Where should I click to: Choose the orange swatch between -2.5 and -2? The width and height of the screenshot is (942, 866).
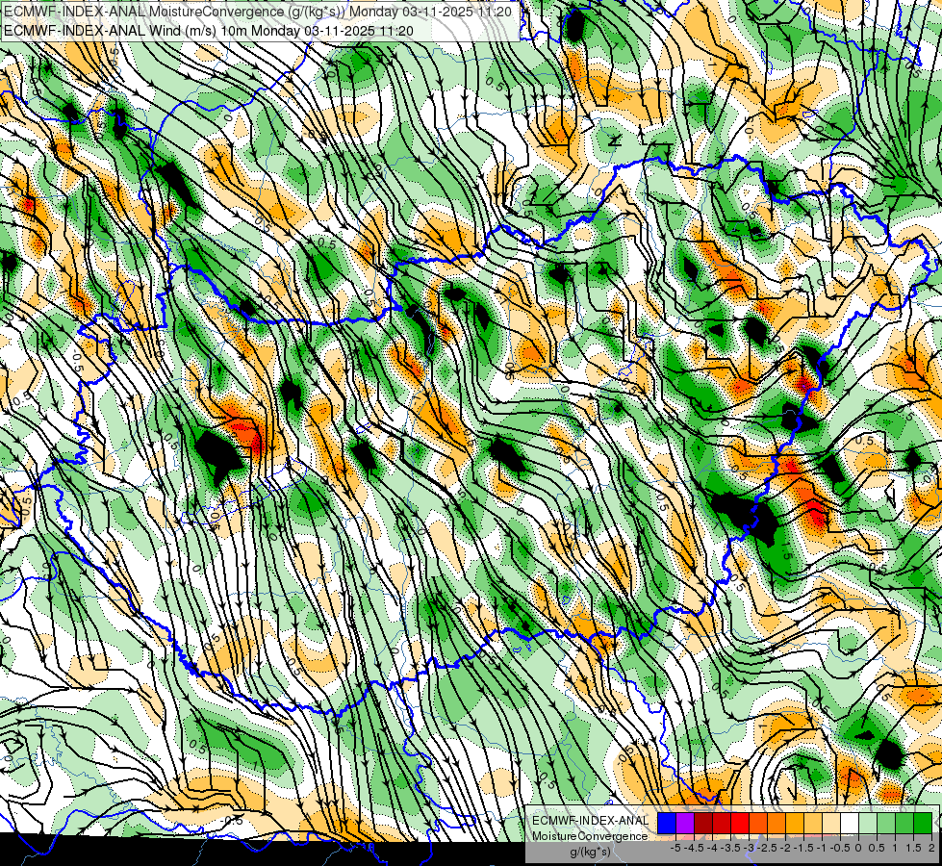click(x=777, y=823)
